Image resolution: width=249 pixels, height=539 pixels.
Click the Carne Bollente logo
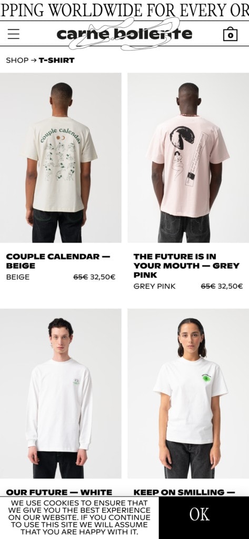(x=124, y=34)
